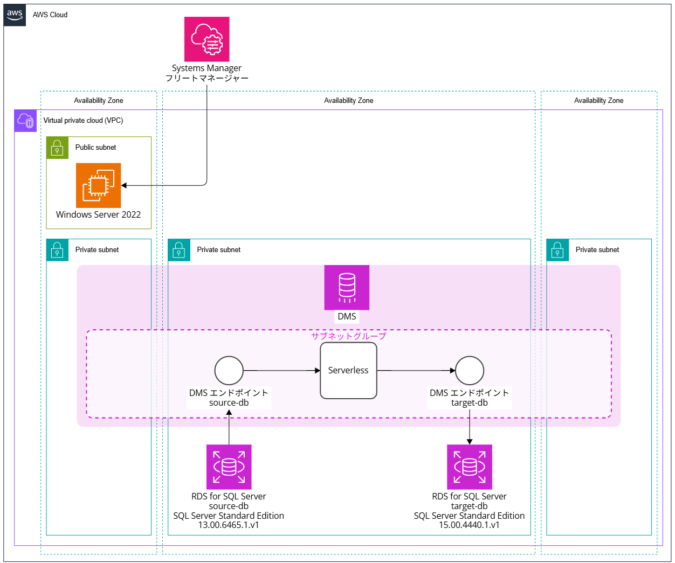Select target-db 'SQL Server Standard Edition' text
Screen dimensions: 675x563
pyautogui.click(x=470, y=516)
